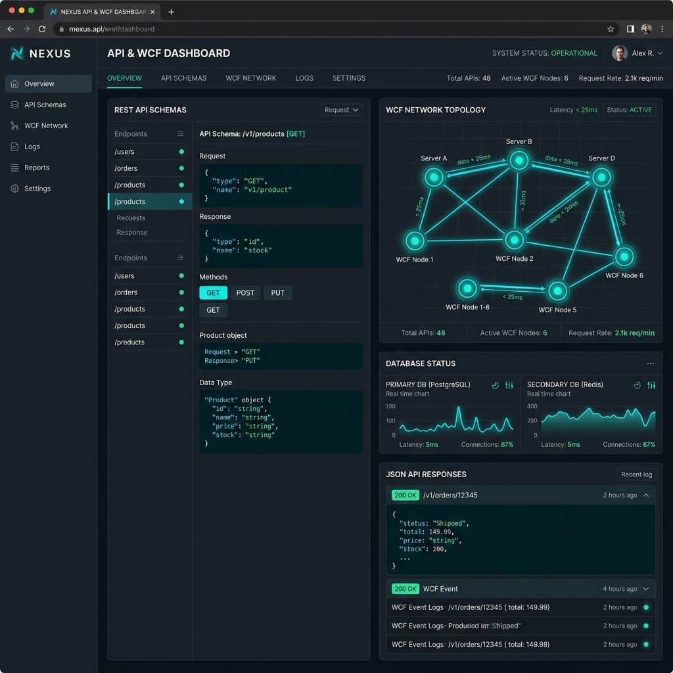Click the Reports list icon
Image resolution: width=673 pixels, height=673 pixels.
pyautogui.click(x=14, y=168)
